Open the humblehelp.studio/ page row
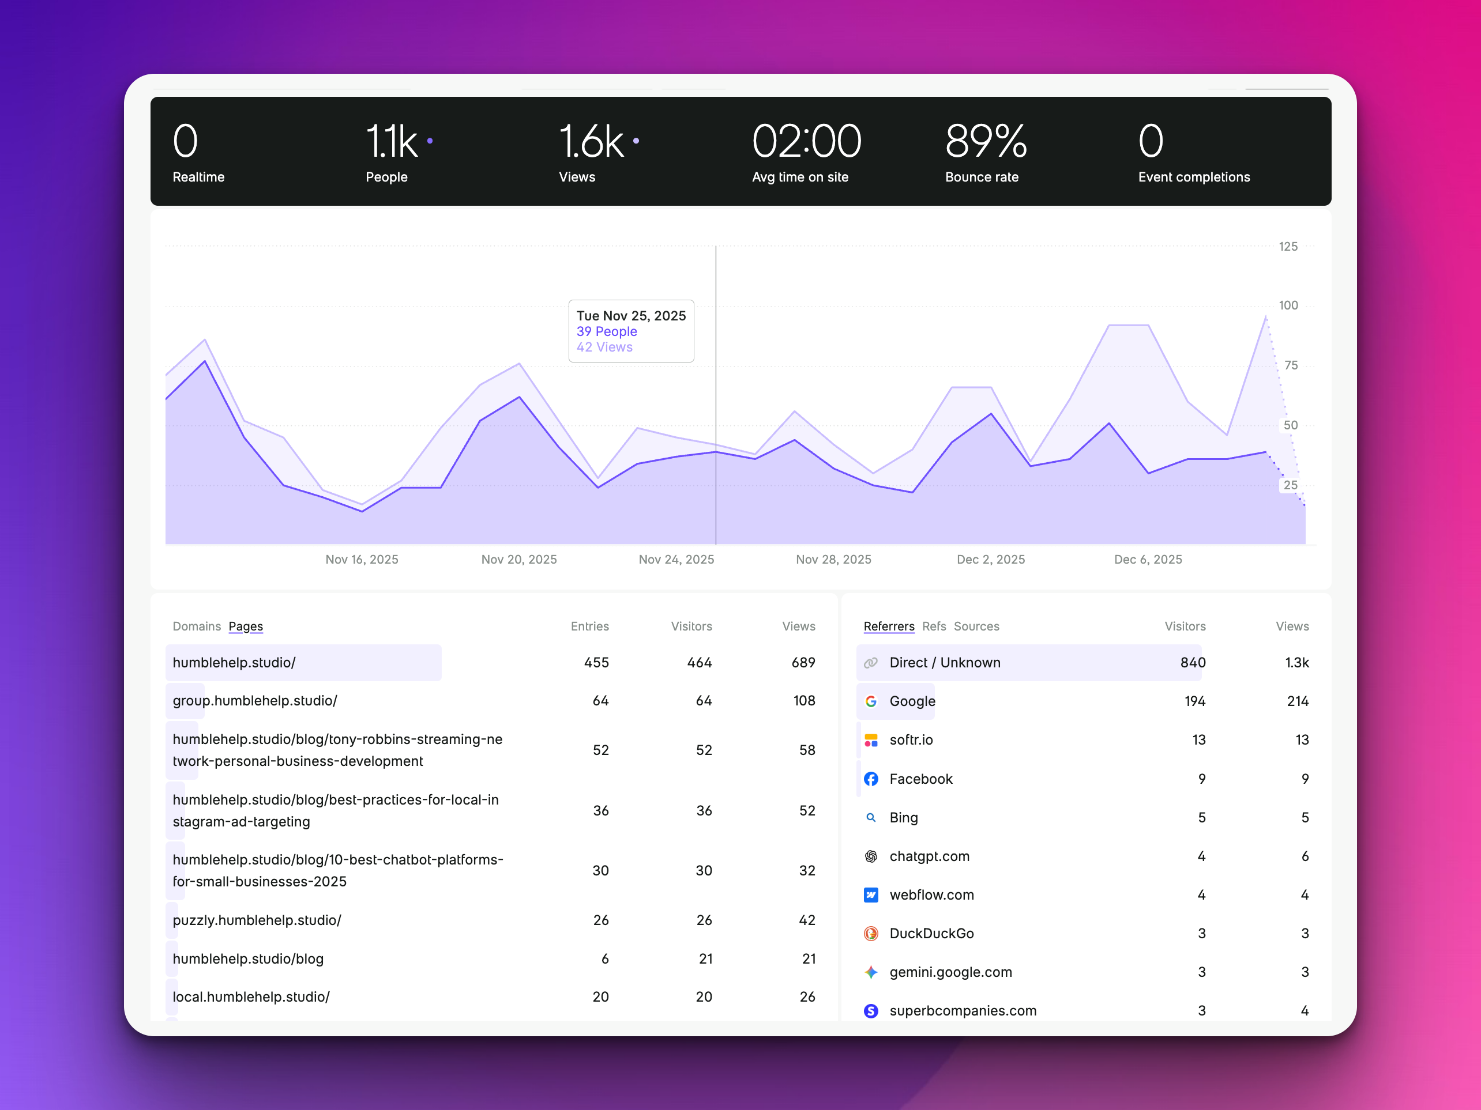This screenshot has width=1481, height=1110. click(234, 662)
